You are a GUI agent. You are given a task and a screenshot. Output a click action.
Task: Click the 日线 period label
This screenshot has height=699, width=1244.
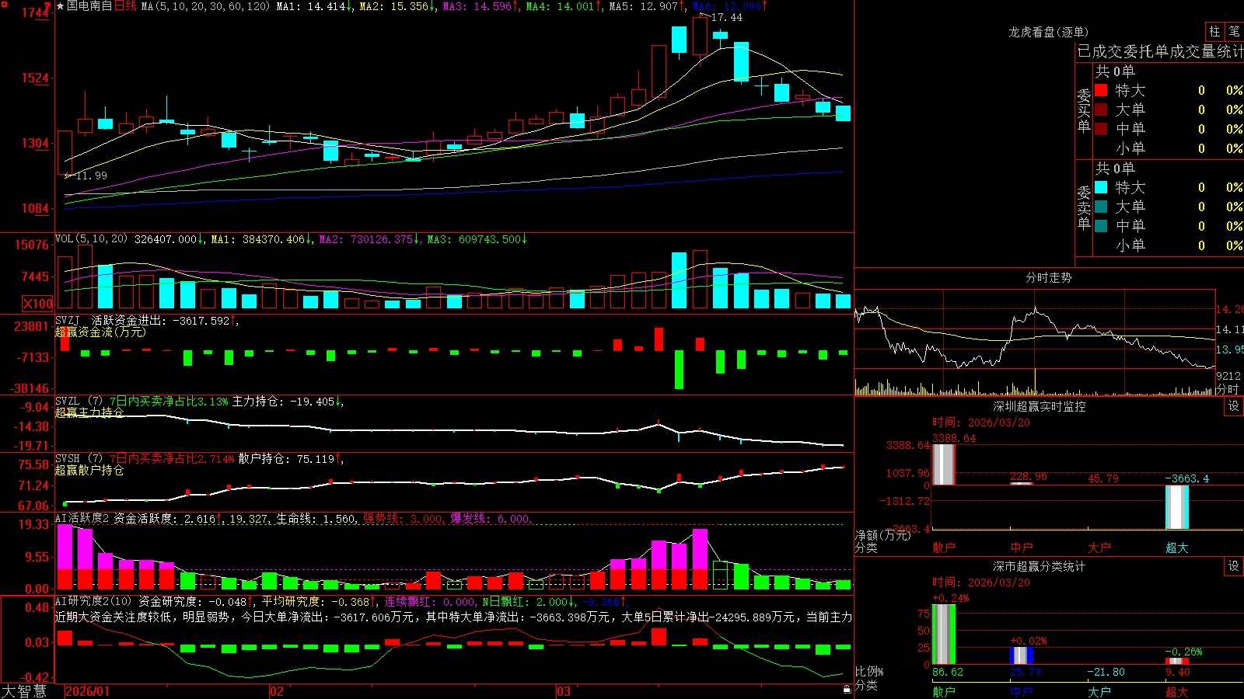(125, 6)
